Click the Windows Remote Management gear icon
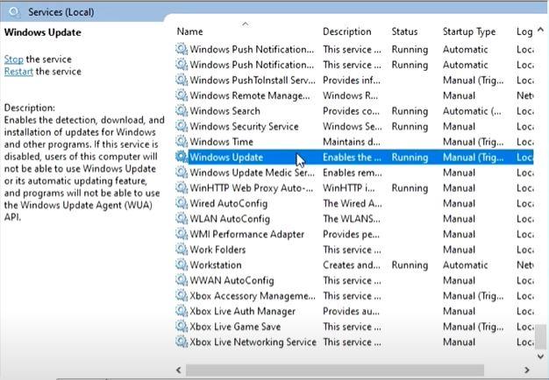The image size is (549, 380). (182, 95)
